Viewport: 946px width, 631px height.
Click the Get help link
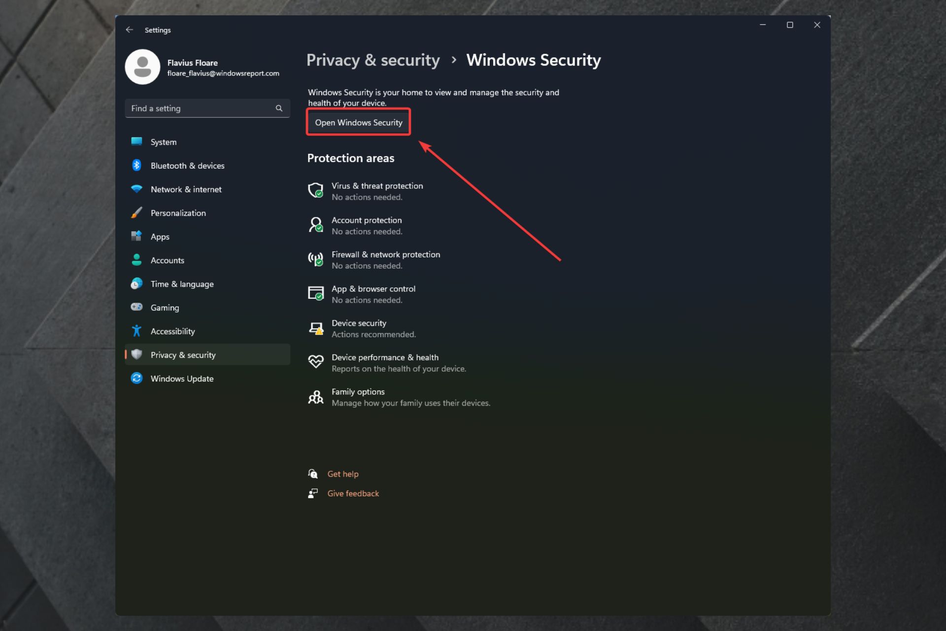click(343, 474)
